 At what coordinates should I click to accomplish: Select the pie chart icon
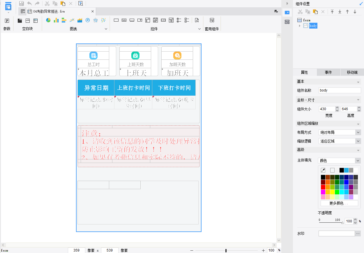pos(48,20)
